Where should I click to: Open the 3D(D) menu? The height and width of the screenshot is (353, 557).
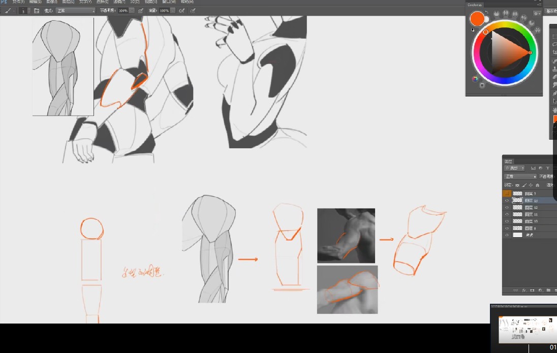[x=135, y=2]
